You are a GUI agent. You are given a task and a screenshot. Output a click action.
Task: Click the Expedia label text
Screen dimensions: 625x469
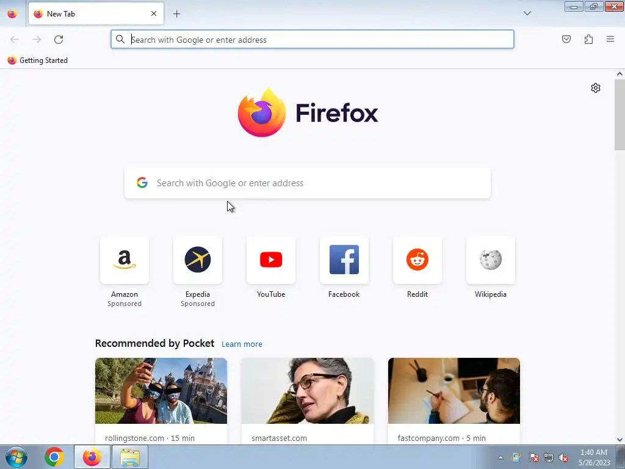click(198, 294)
